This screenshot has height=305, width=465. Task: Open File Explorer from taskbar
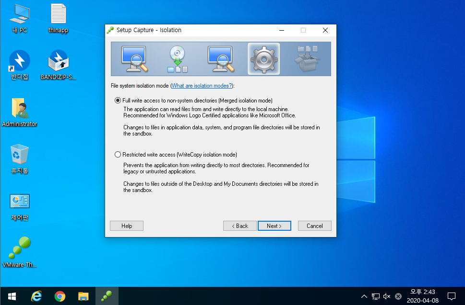coord(83,296)
